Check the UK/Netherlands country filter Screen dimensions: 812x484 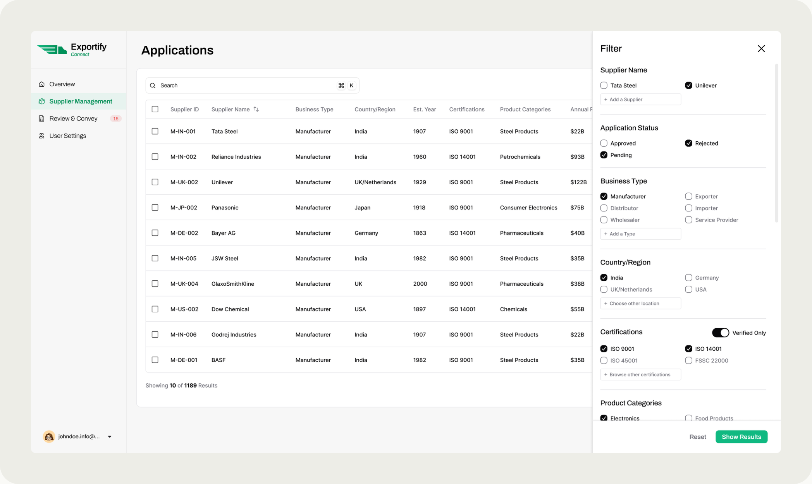pyautogui.click(x=604, y=289)
